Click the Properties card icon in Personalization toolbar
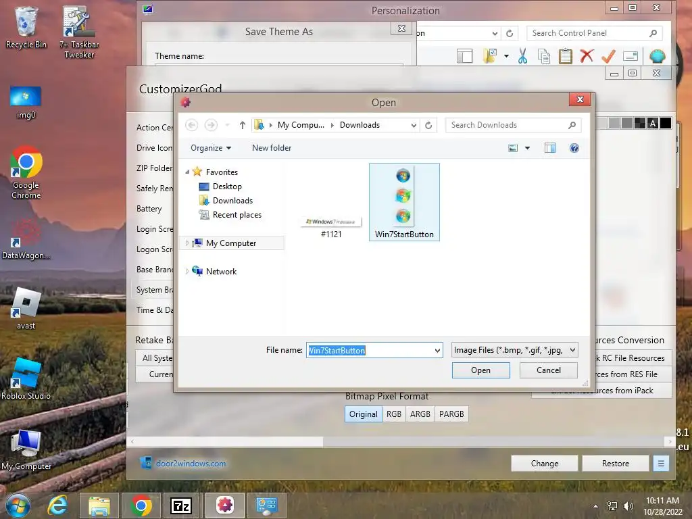692x519 pixels. (631, 56)
